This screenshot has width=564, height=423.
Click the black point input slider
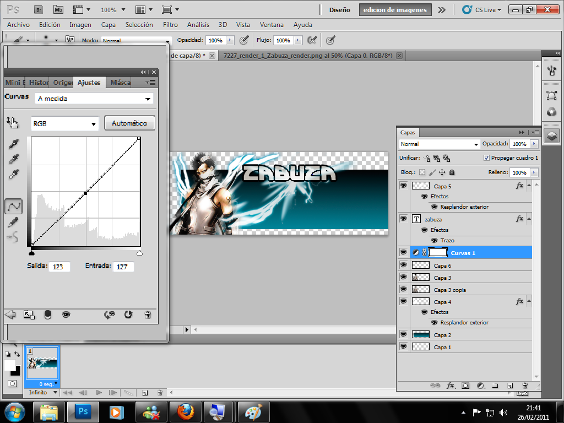31,253
